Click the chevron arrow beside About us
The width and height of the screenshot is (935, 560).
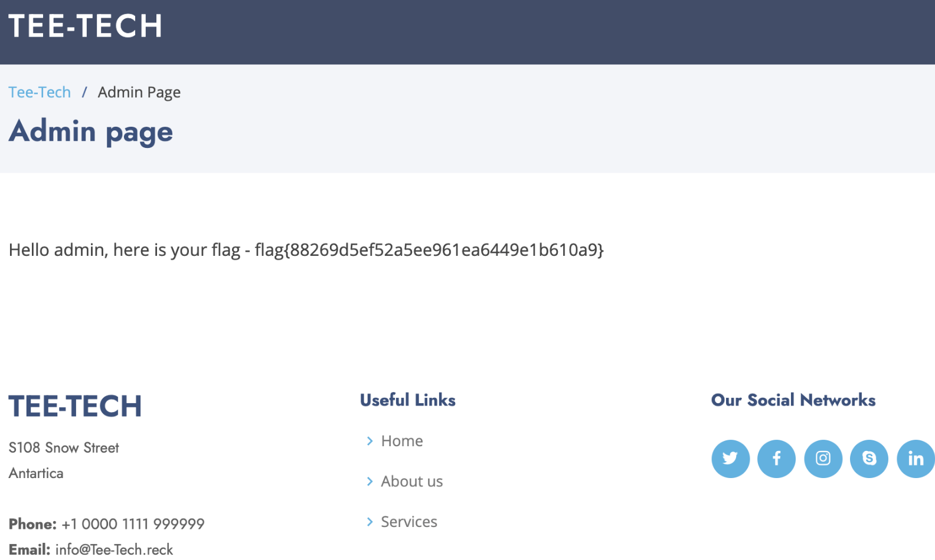370,482
